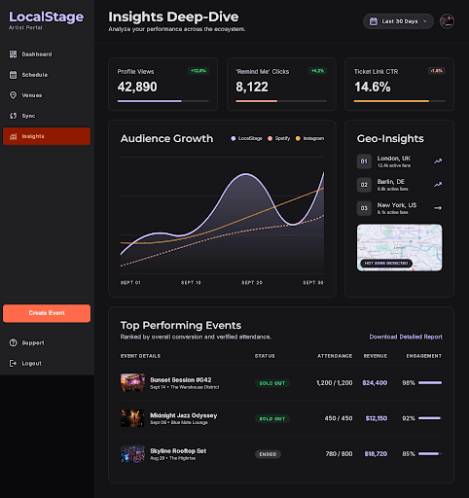Click the Dashboard grid icon
Viewport: 469px width, 498px height.
point(13,54)
